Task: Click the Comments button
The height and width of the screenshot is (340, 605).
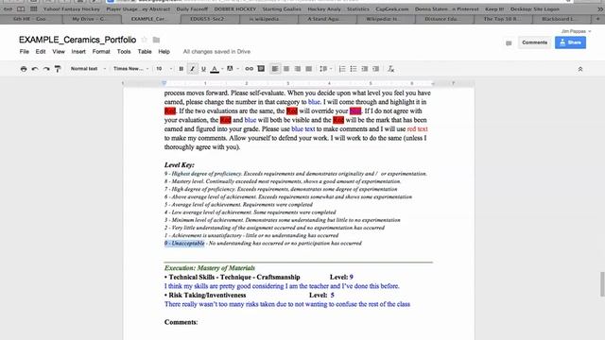Action: pyautogui.click(x=534, y=42)
